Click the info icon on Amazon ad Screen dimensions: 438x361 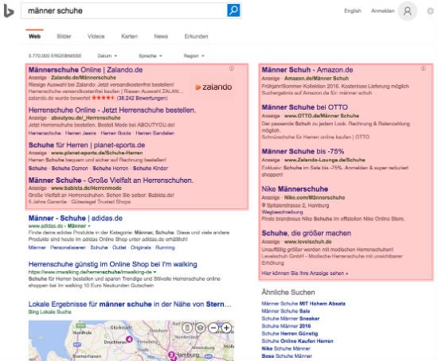[423, 68]
